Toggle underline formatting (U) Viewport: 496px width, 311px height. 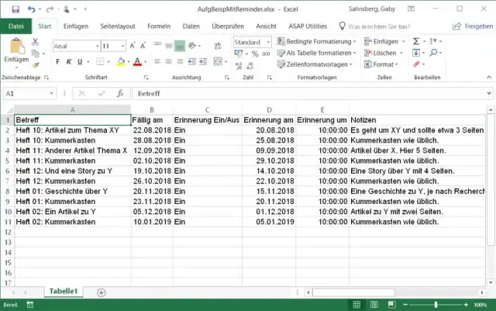click(x=80, y=61)
